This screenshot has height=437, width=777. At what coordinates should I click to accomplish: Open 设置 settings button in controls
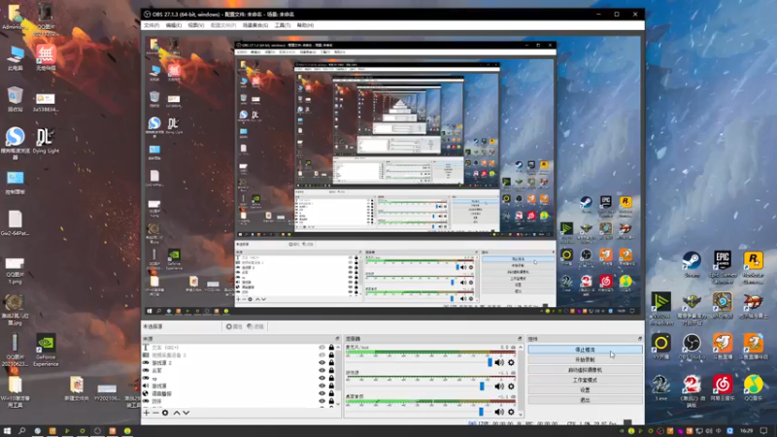coord(586,390)
